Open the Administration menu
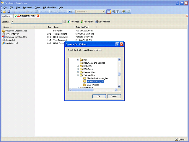 tap(49, 7)
